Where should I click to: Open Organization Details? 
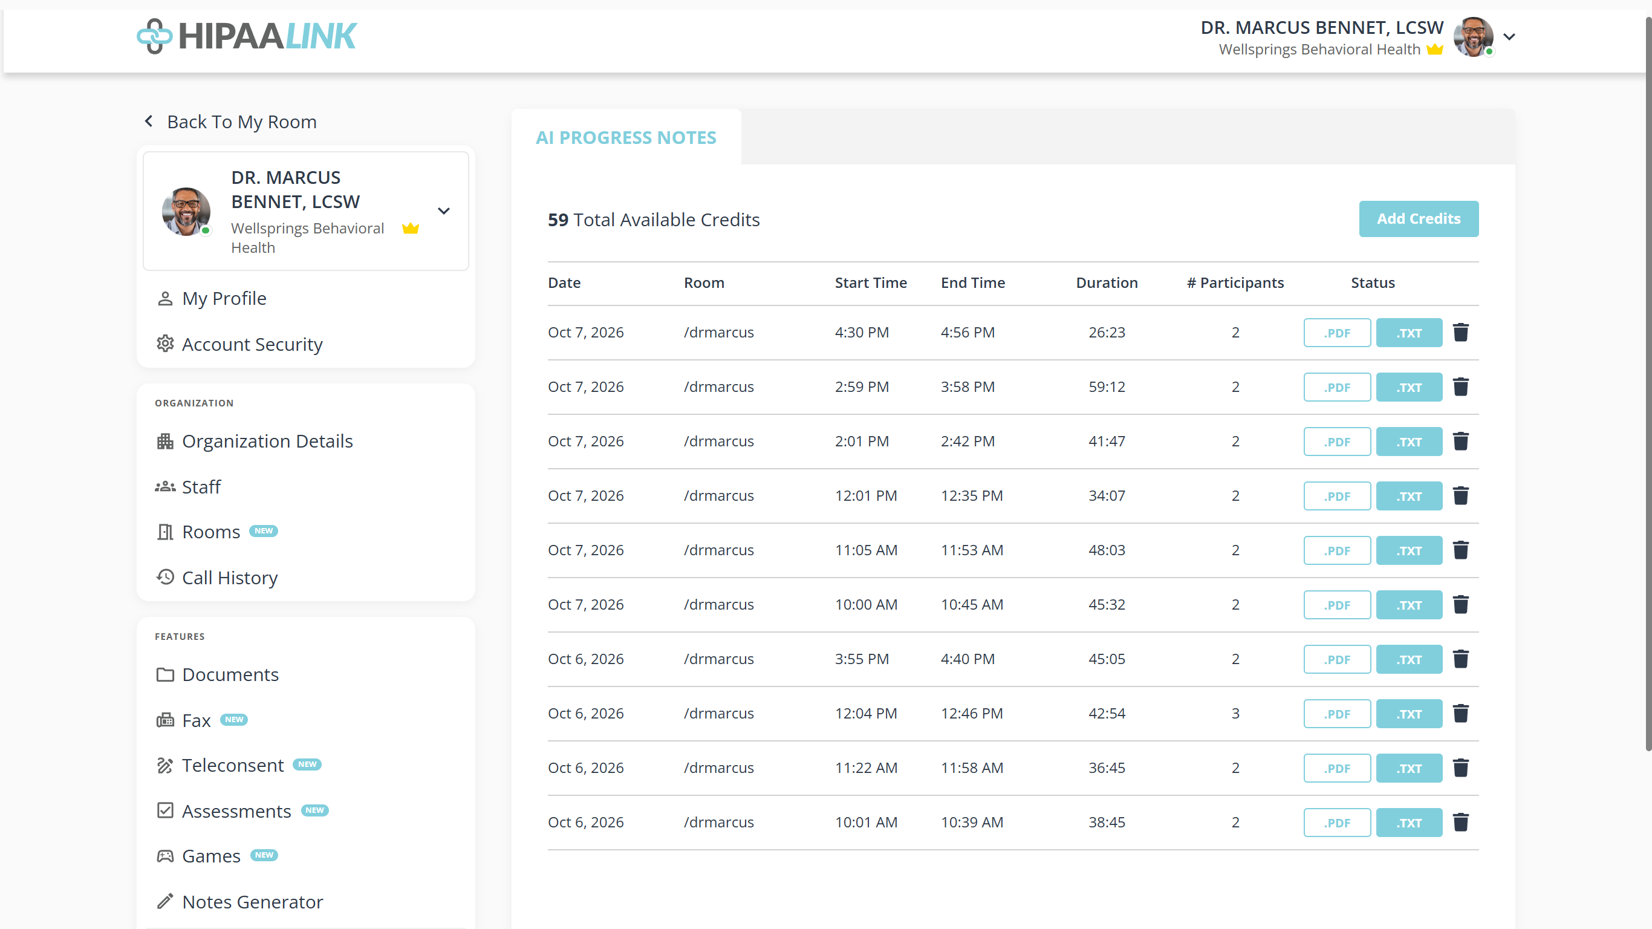255,442
